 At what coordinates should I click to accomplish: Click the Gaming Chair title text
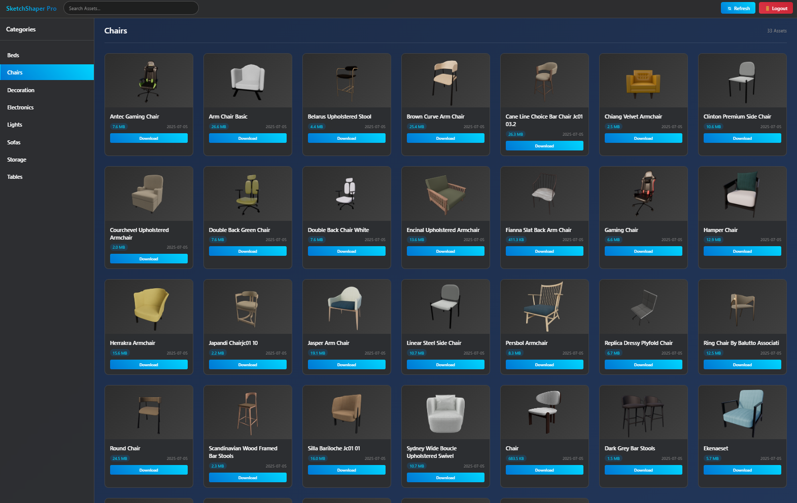click(621, 230)
